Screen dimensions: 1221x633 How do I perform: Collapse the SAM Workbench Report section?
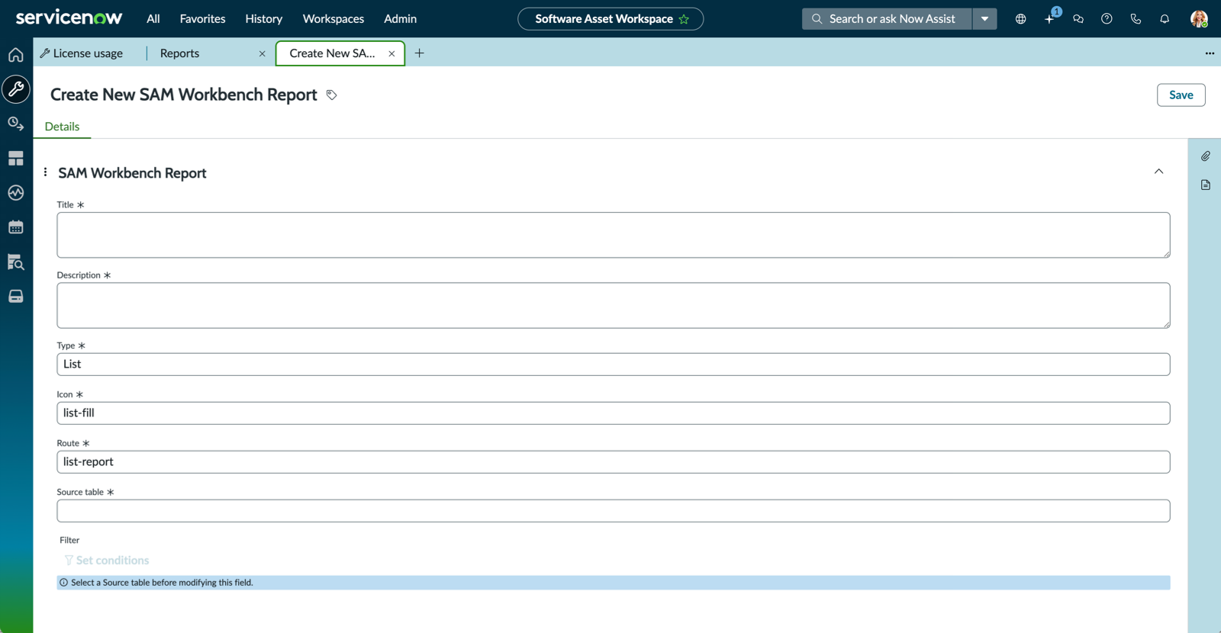coord(1158,172)
